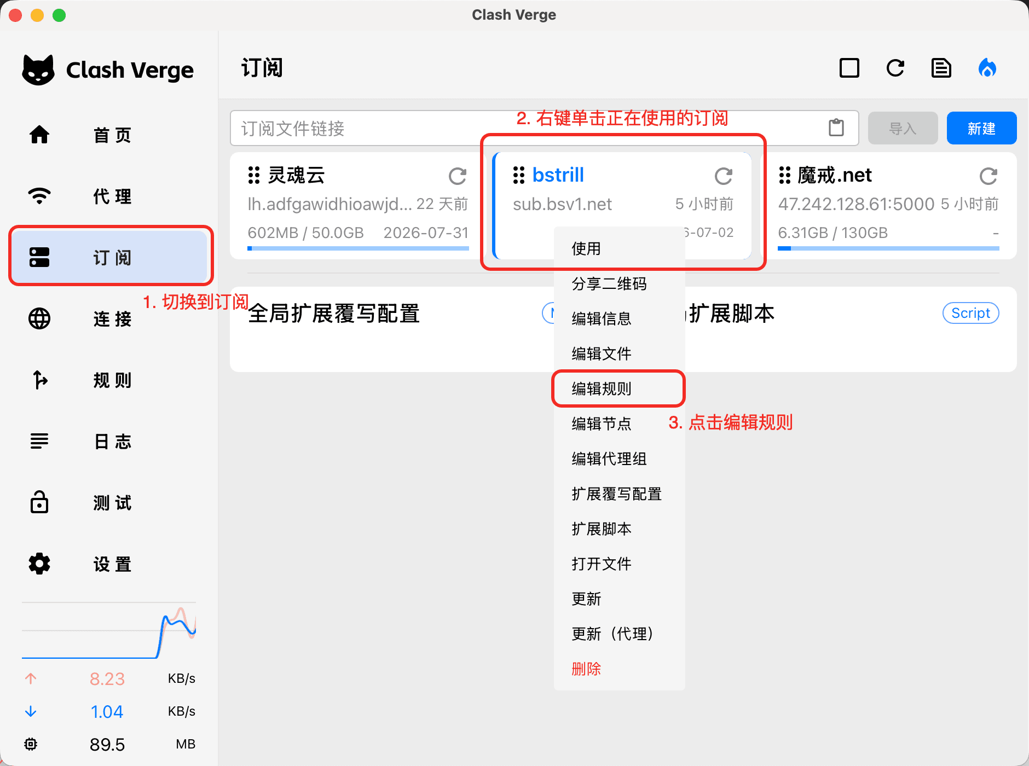Click the logs lines icon in sidebar
The image size is (1029, 766).
[39, 441]
